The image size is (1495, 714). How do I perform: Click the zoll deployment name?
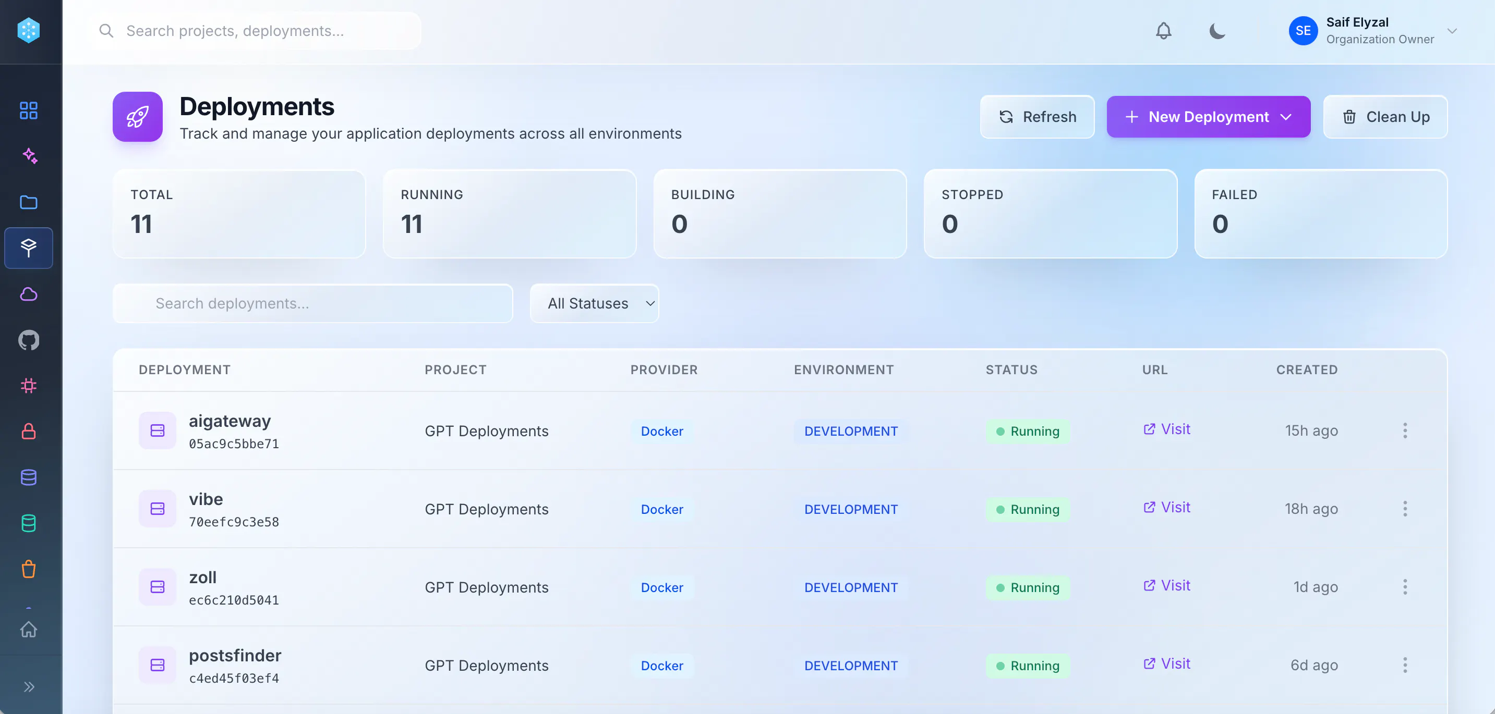202,577
